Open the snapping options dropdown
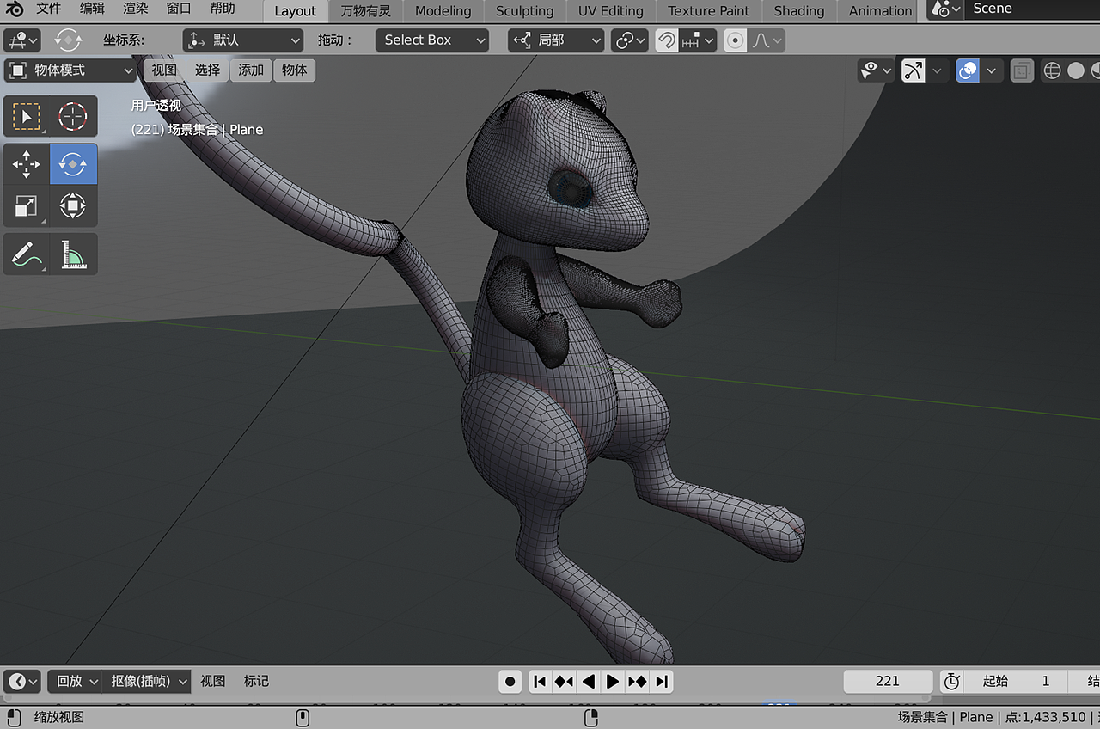The image size is (1100, 729). point(698,40)
